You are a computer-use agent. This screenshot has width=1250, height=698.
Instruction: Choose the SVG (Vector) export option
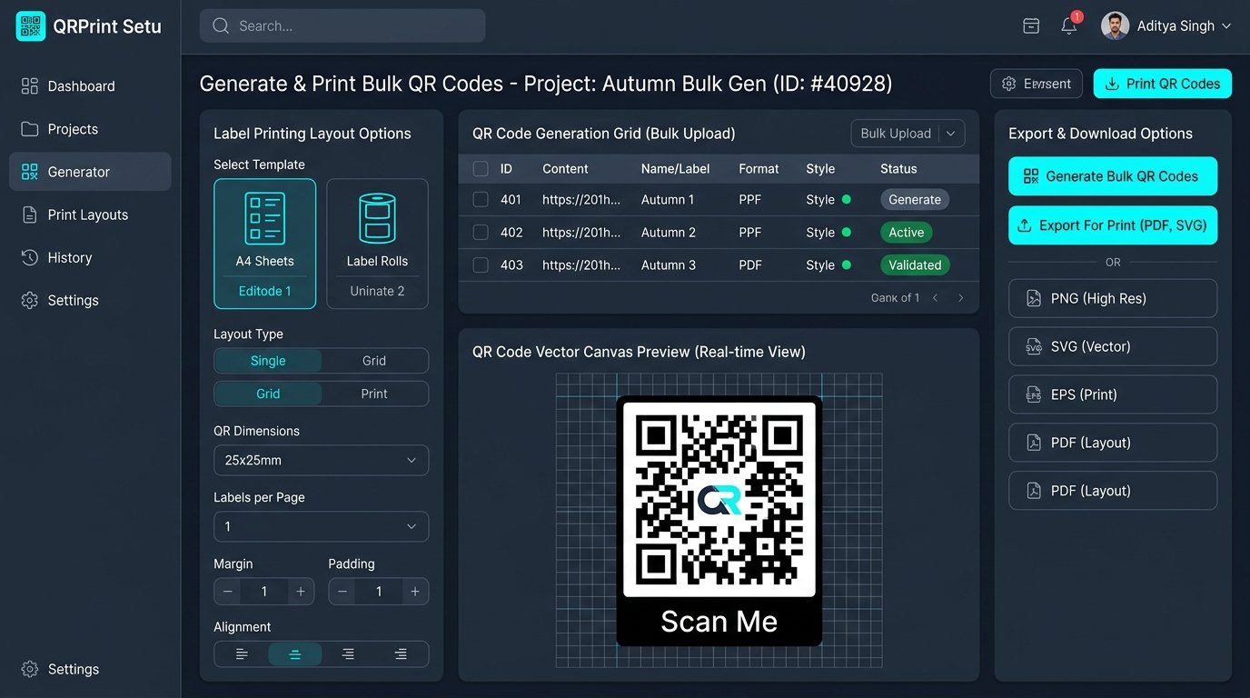[1113, 346]
